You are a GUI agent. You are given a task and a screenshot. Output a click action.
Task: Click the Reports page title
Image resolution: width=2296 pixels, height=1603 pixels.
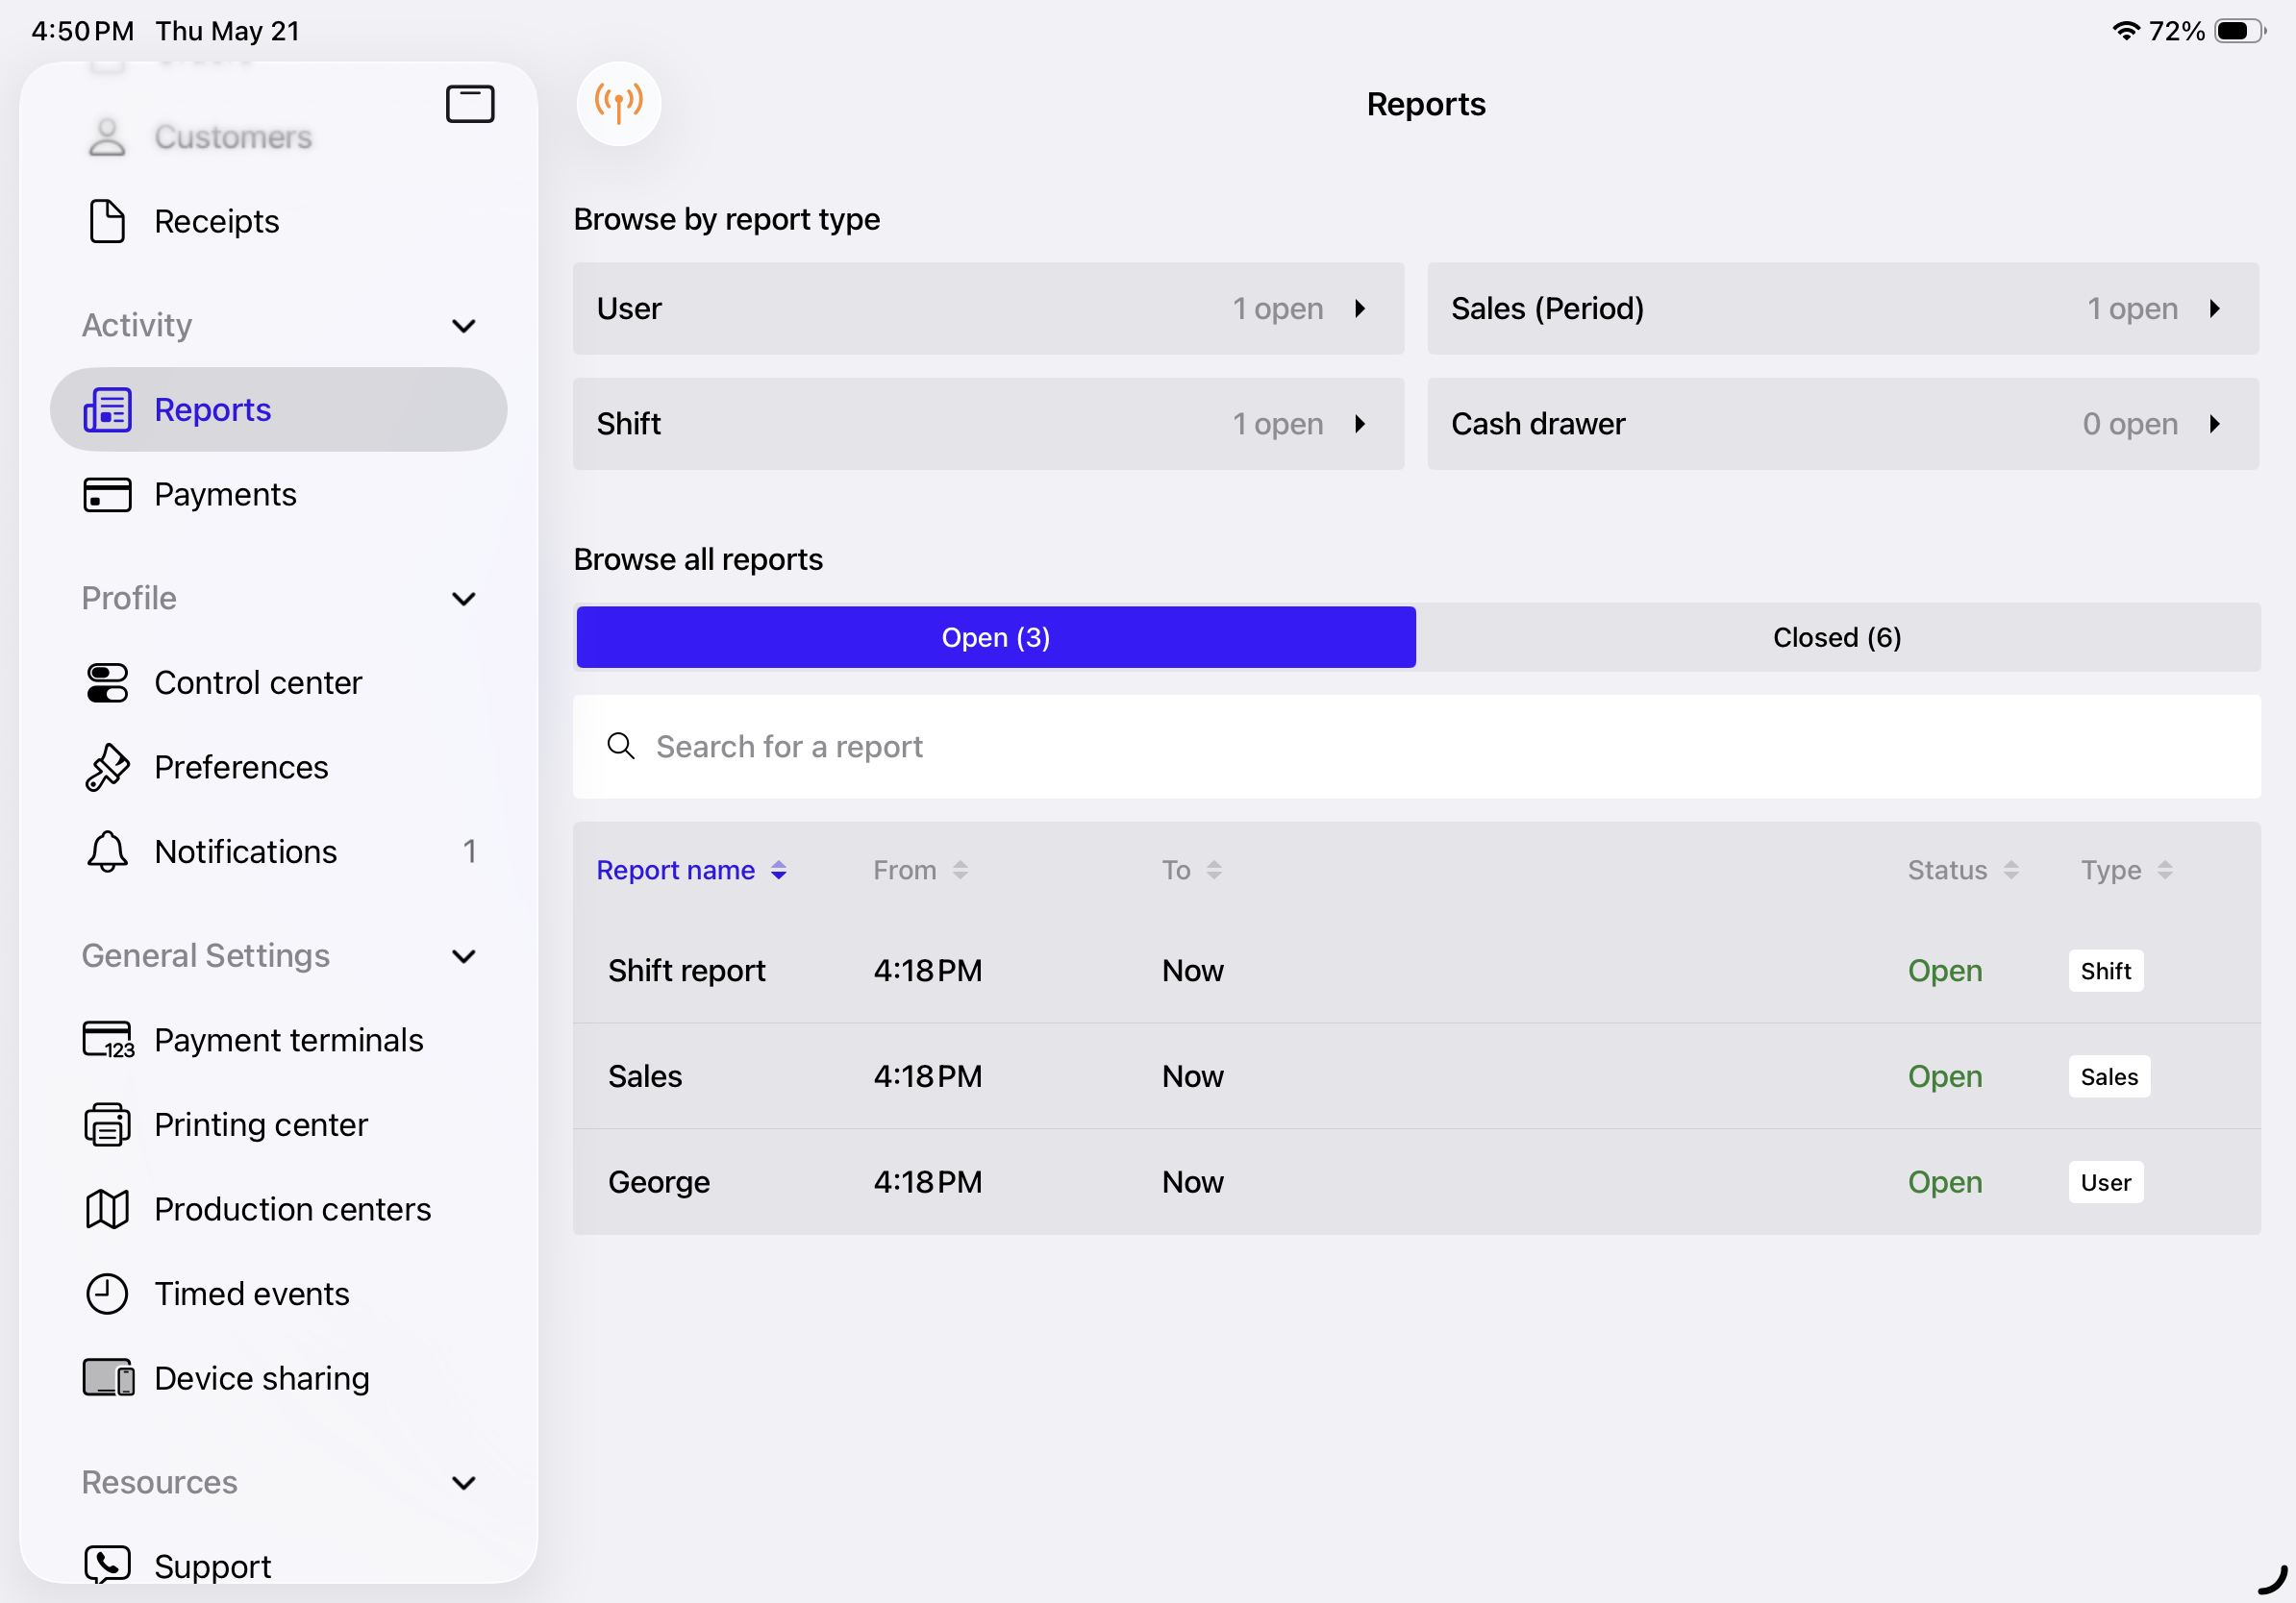(1425, 104)
